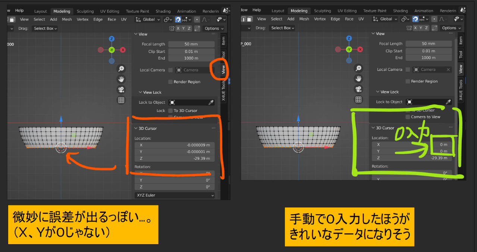Screen dimensions: 477x252
Task: Select face select mode icon in right screenshot
Action: pyautogui.click(x=250, y=19)
